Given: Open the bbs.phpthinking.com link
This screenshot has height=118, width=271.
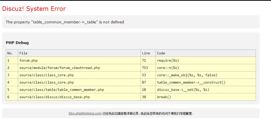Looking at the screenshot, I should 85,113.
